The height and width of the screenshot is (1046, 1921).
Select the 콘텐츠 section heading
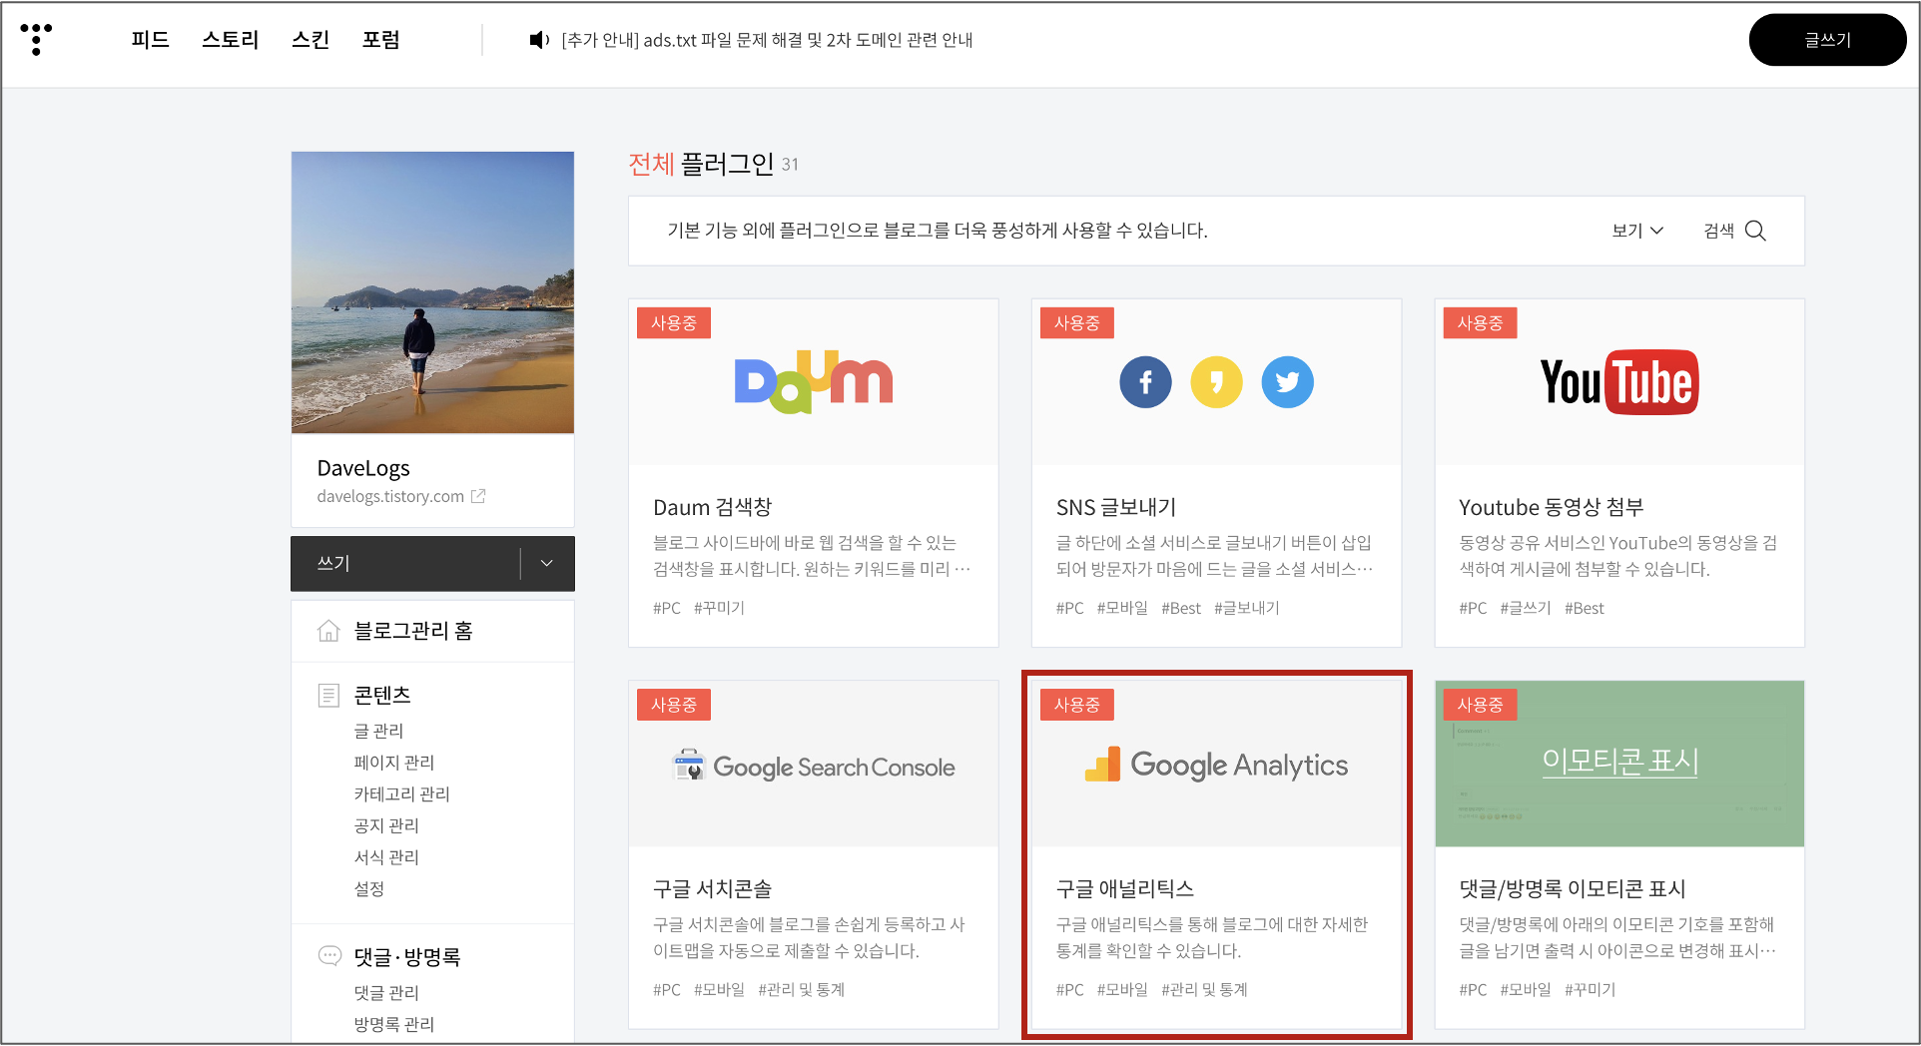[382, 695]
